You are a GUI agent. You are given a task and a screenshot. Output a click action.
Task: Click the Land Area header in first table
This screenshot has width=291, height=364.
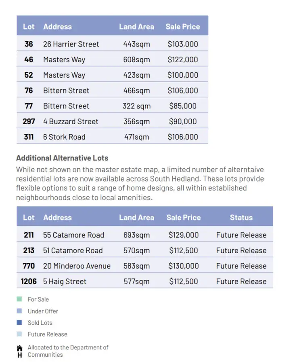pyautogui.click(x=136, y=27)
